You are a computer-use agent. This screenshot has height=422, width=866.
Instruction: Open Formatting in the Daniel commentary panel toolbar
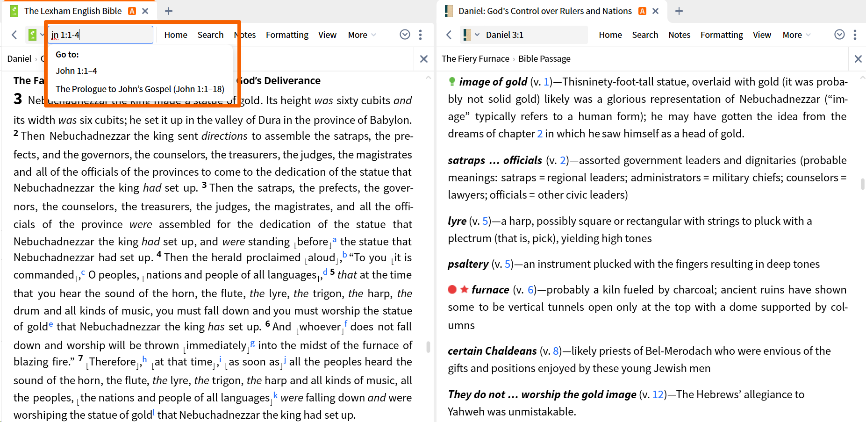[722, 35]
